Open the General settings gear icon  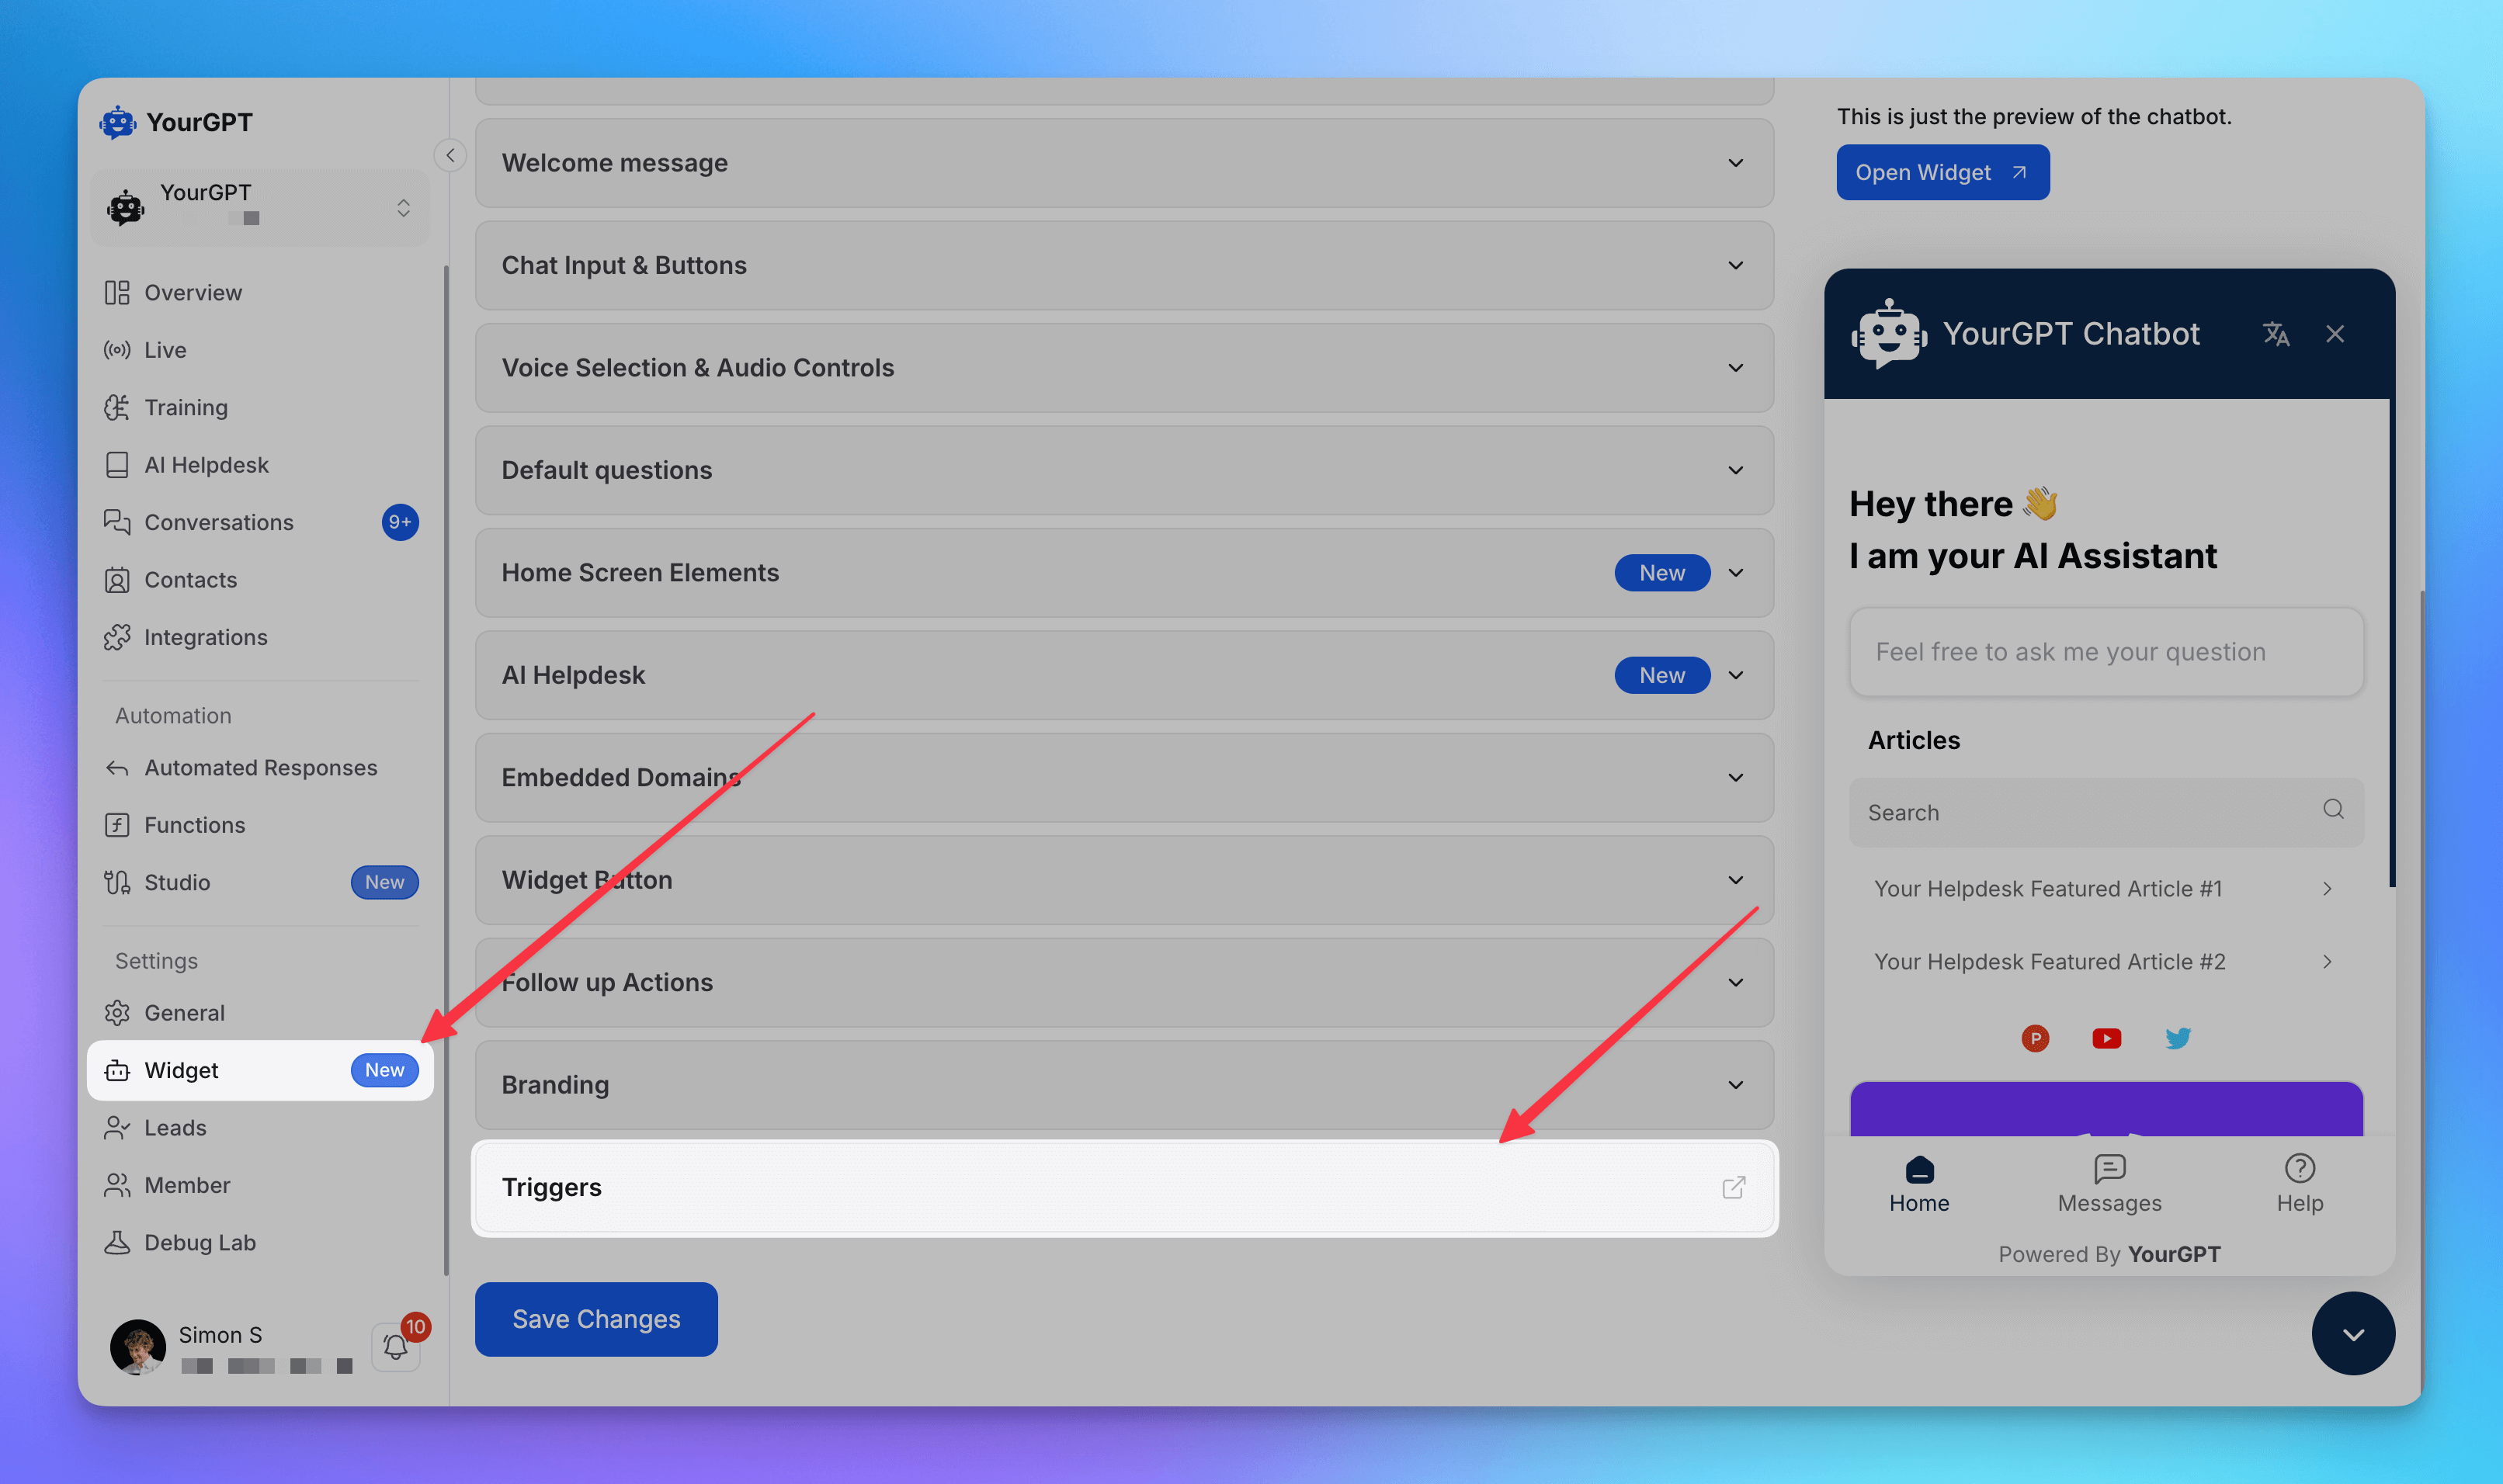tap(117, 1012)
